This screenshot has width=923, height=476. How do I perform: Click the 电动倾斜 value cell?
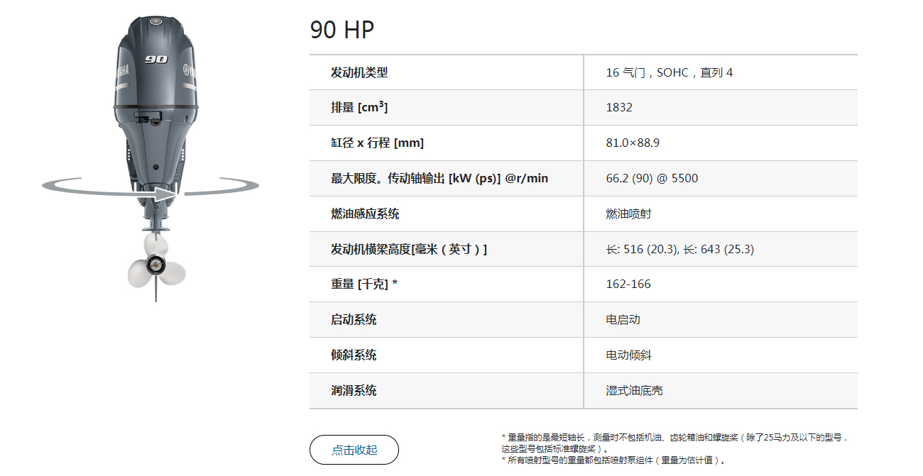[628, 355]
